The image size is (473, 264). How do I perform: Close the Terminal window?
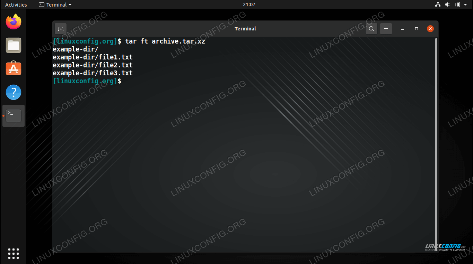pos(430,29)
